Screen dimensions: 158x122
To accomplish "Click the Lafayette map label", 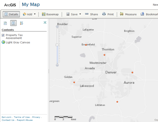I will click(x=88, y=30).
